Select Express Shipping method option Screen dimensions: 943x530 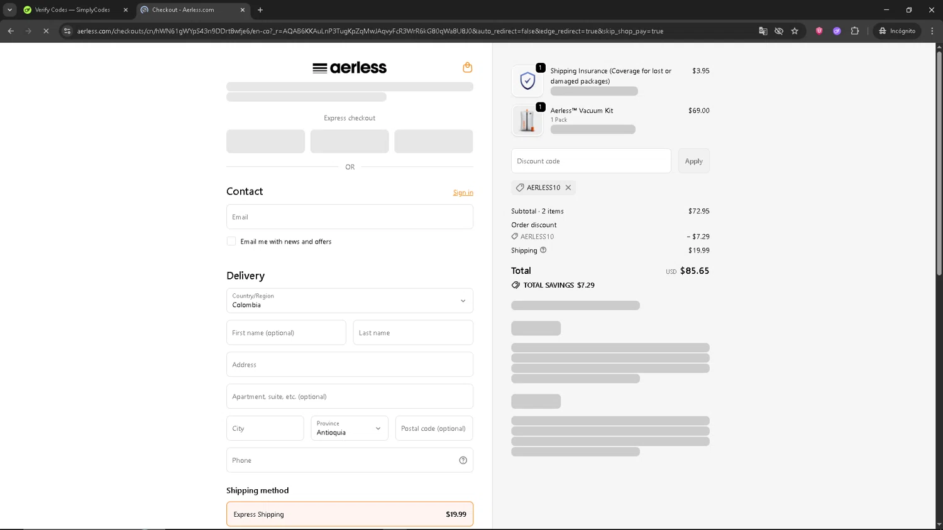click(x=350, y=514)
